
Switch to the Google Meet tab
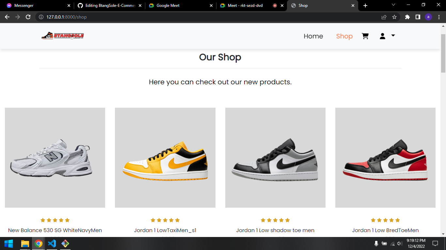(180, 6)
